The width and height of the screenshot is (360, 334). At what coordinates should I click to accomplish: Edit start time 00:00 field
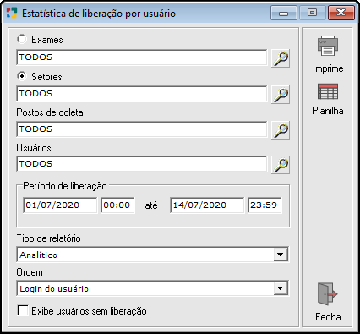click(117, 205)
